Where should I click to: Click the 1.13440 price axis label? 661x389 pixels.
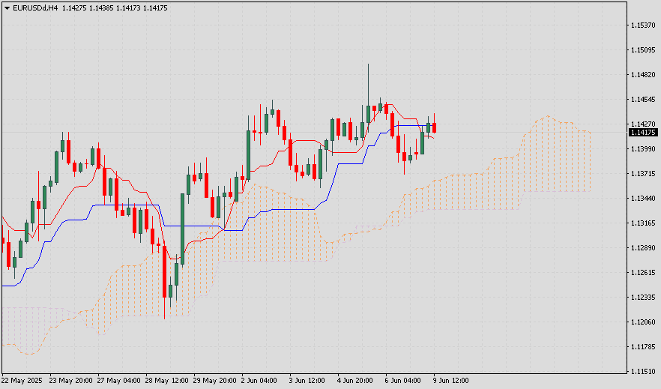click(643, 198)
